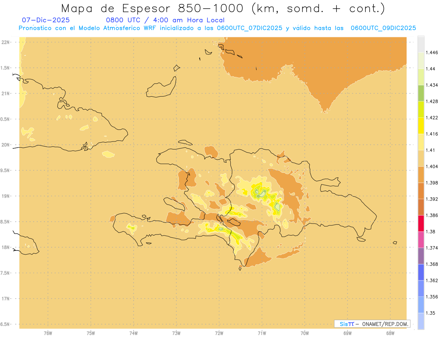Image resolution: width=438 pixels, height=338 pixels.
Task: Click the 18N latitude axis label
Action: [x=6, y=247]
